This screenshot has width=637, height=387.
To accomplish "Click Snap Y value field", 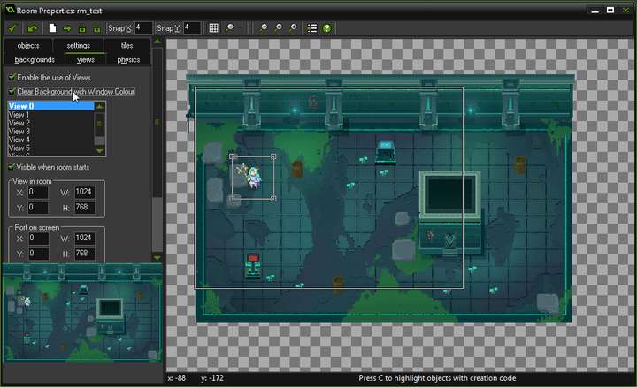I will 192,28.
